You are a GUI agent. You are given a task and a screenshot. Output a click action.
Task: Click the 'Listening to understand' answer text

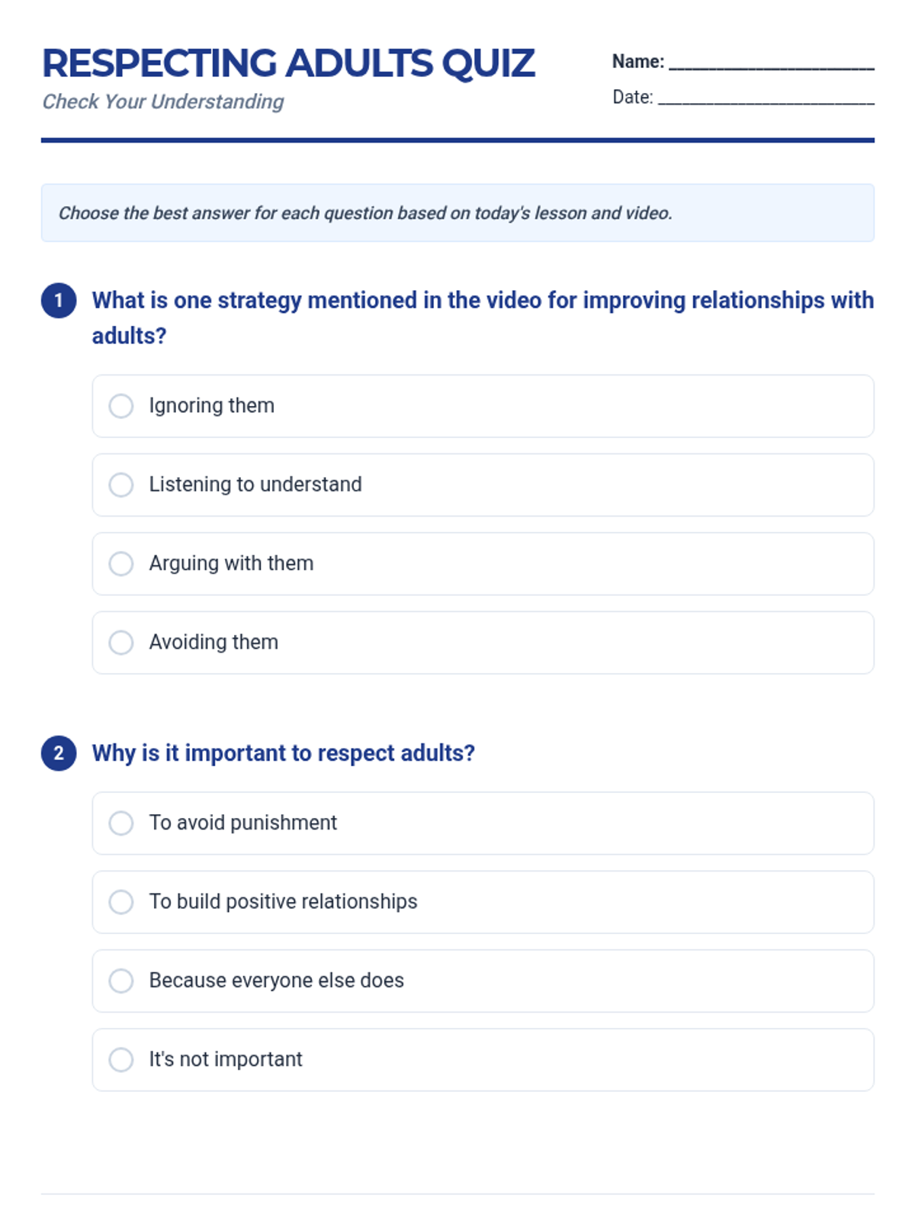(x=255, y=485)
